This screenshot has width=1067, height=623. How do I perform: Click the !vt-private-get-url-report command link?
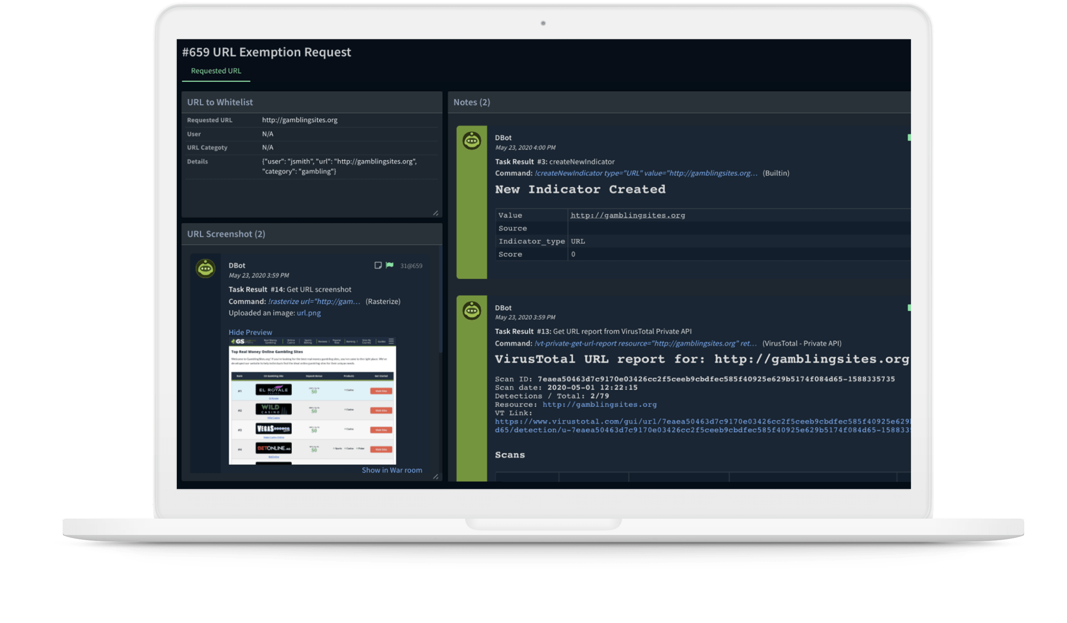645,343
